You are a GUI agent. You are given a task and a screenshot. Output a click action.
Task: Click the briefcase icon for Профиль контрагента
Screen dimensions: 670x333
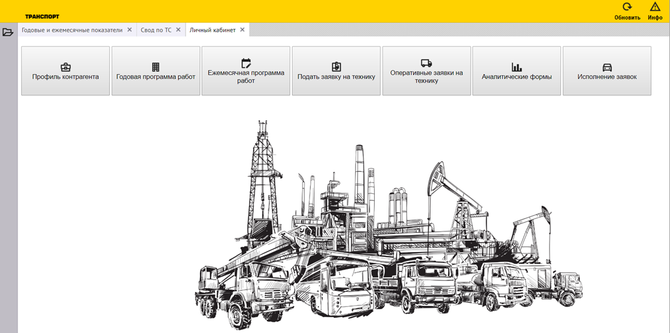[65, 67]
